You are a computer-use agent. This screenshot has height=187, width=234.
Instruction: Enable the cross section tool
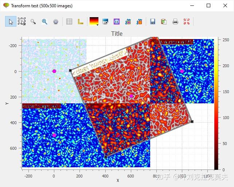point(128,22)
